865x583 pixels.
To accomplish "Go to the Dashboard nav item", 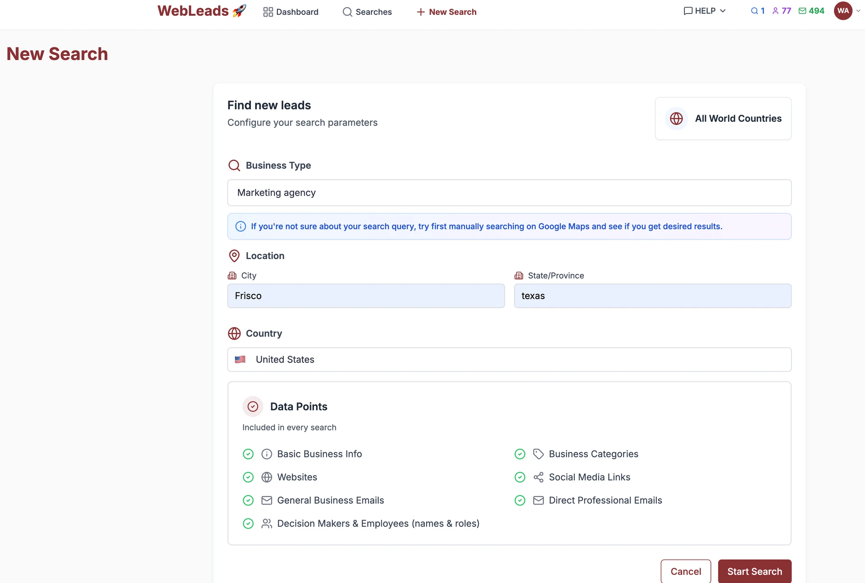I will tap(291, 12).
